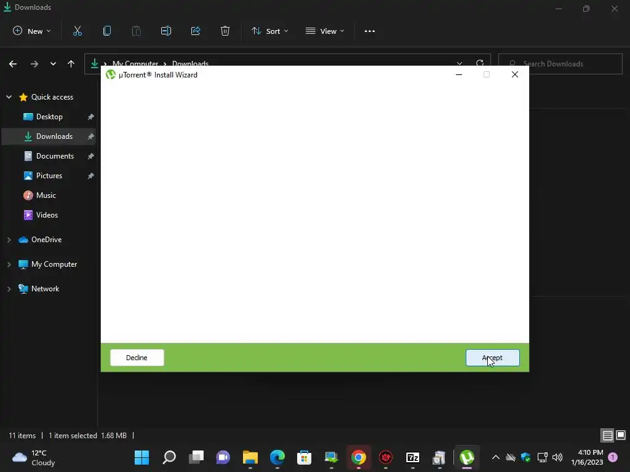Image resolution: width=630 pixels, height=472 pixels.
Task: Open the Sort dropdown menu
Action: coord(270,31)
